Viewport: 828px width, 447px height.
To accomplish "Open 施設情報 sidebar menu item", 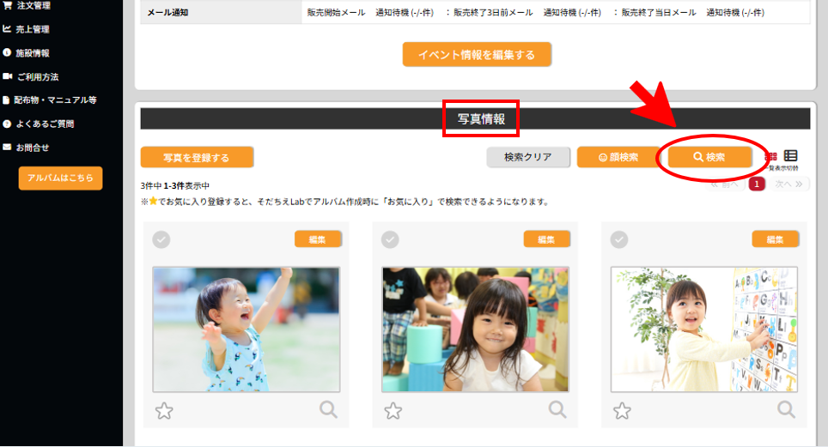I will (33, 53).
